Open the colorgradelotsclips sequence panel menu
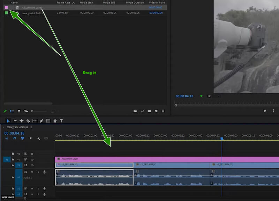This screenshot has width=279, height=201. [31, 127]
